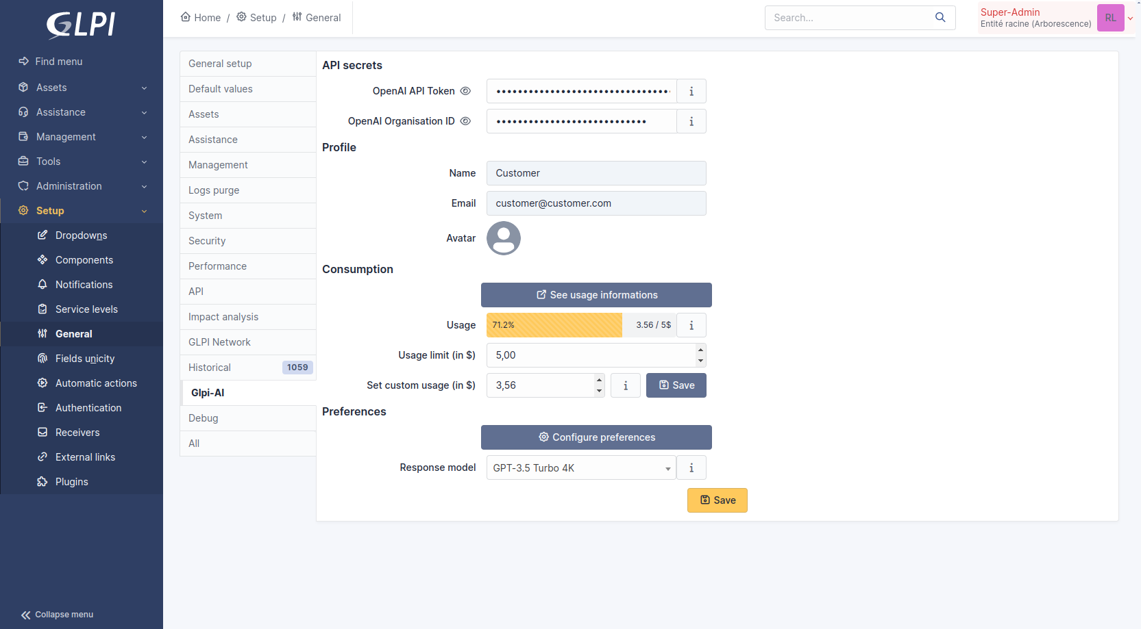
Task: Expand the Assistance sidebar menu
Action: pos(82,112)
